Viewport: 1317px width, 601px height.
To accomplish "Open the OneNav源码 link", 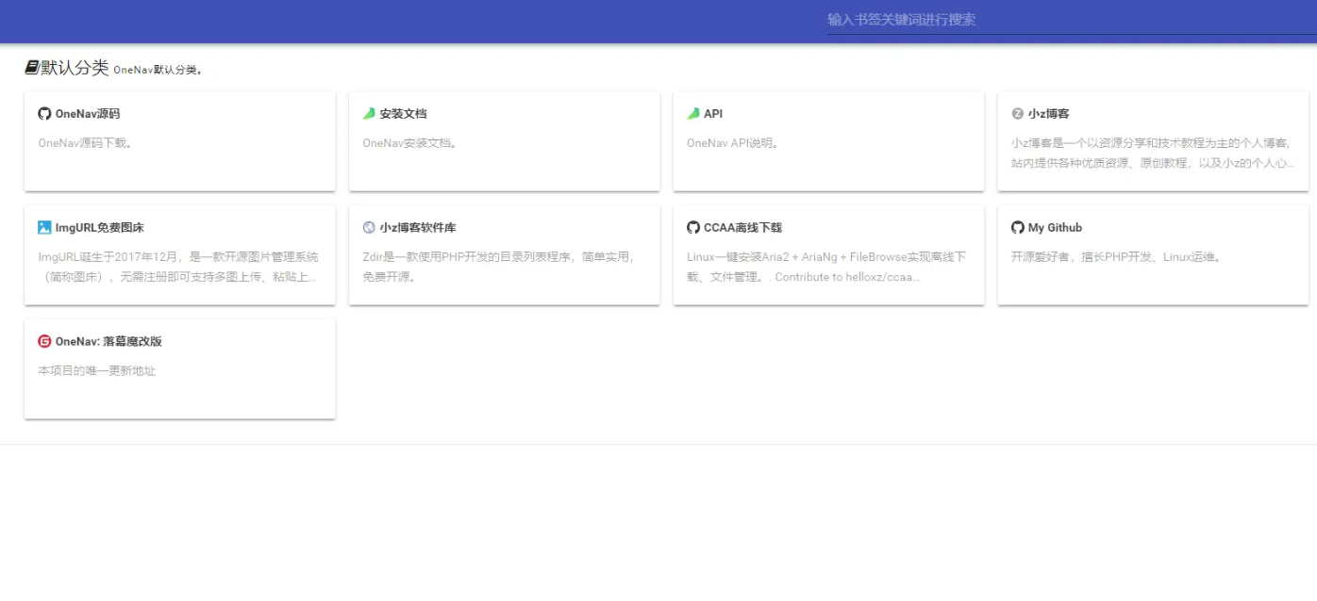I will (x=88, y=113).
